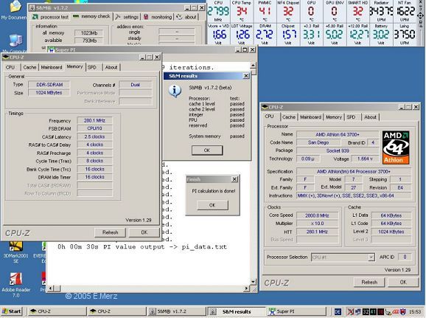This screenshot has height=318, width=426.
Task: Select CPU tab in left CPU-Z window
Action: 10,67
